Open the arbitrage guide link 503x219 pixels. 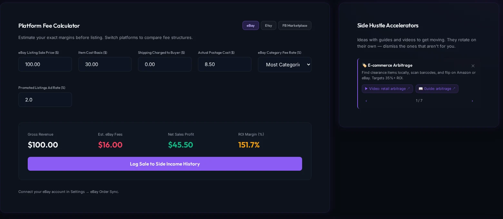437,89
